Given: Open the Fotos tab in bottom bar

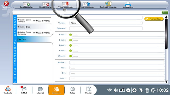Looking at the screenshot, I should [72, 90].
